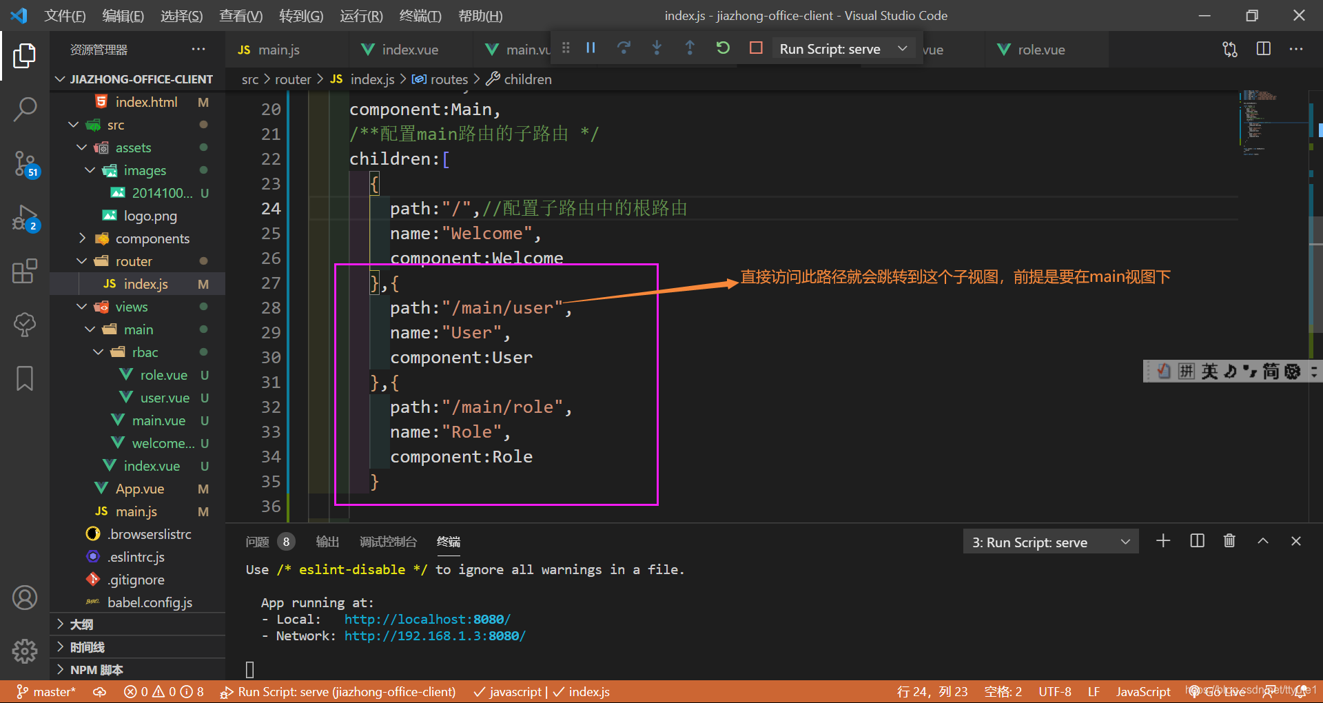Click 行 24, 列 23 cursor position
Image resolution: width=1323 pixels, height=703 pixels.
[932, 691]
